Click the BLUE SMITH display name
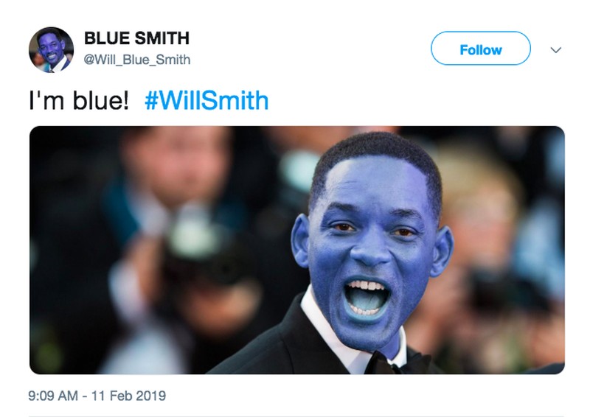 tap(136, 38)
